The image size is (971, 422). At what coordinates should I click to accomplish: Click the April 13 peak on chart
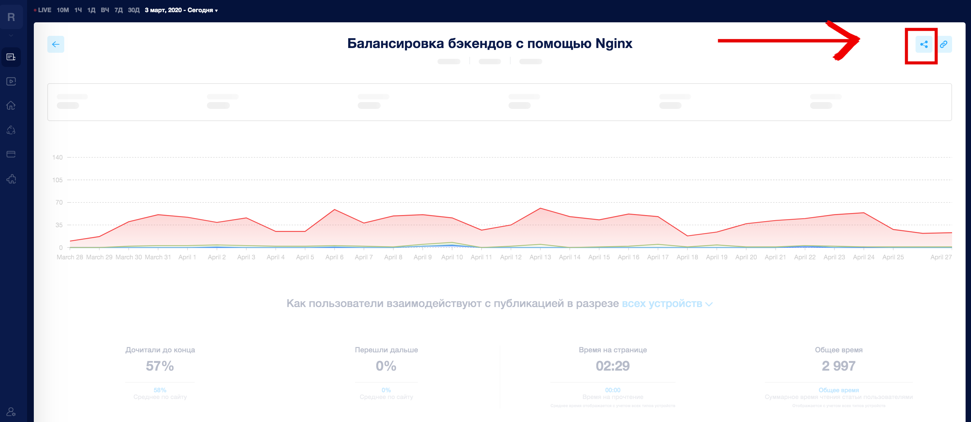[x=540, y=208]
